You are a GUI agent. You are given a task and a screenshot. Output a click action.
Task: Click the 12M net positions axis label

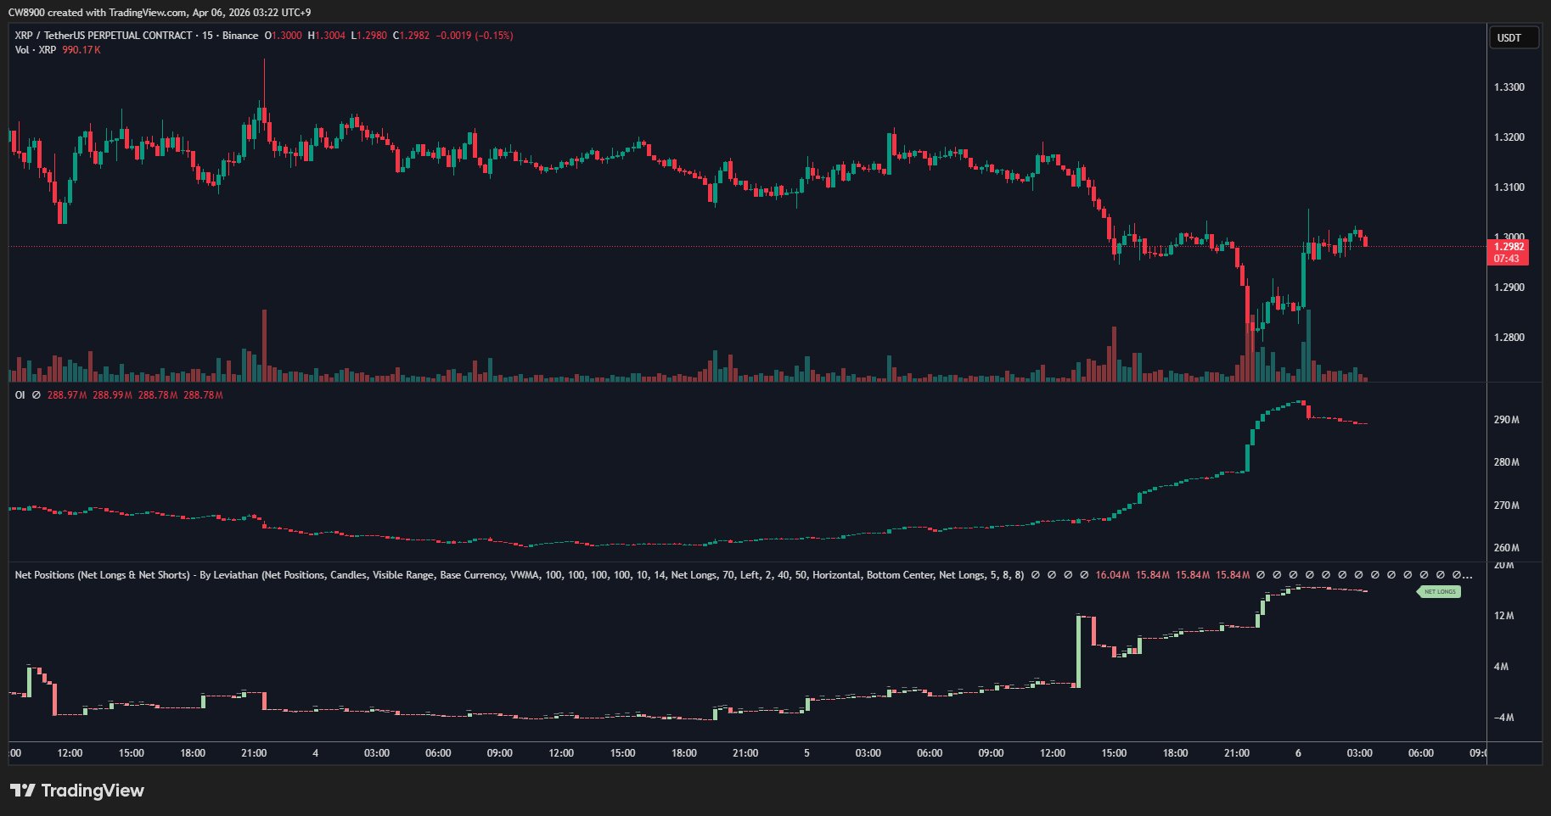click(x=1503, y=616)
